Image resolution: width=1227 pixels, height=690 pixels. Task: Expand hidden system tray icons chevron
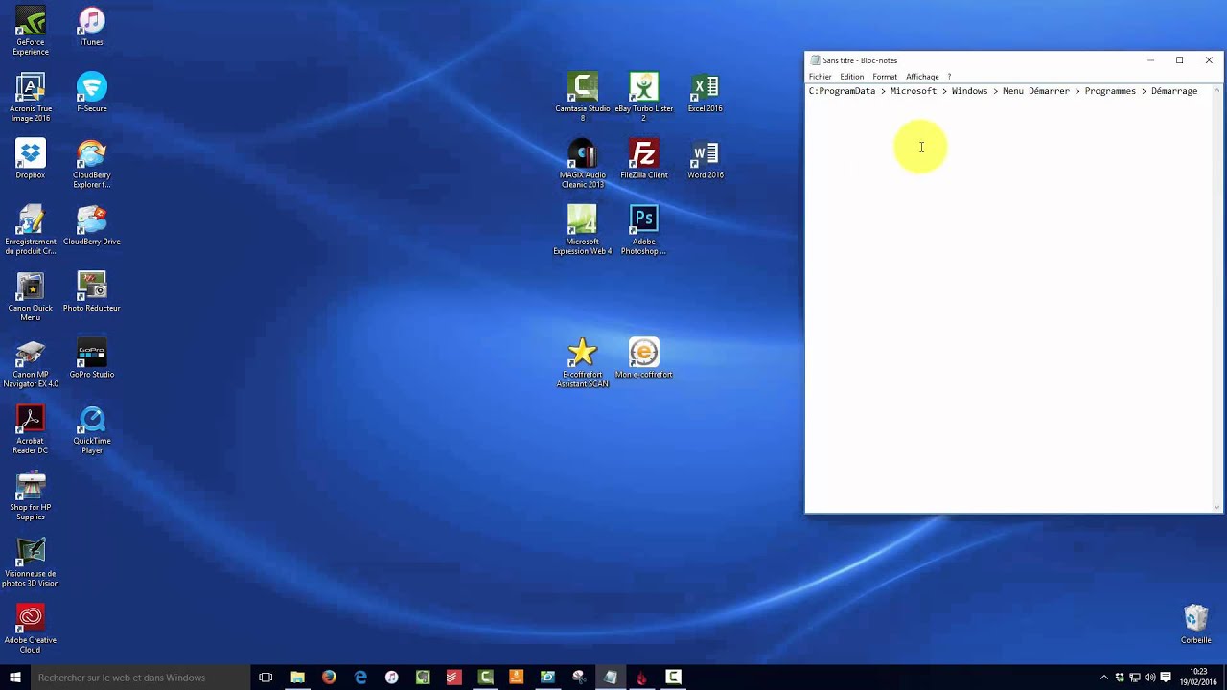pyautogui.click(x=1103, y=678)
